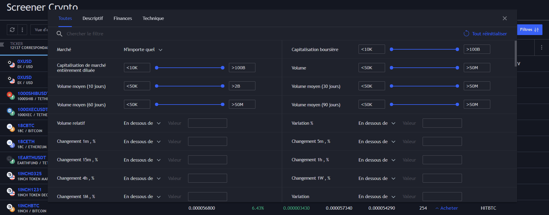Close the filter dialog with X icon
Viewport: 549px width, 215px height.
coord(505,18)
